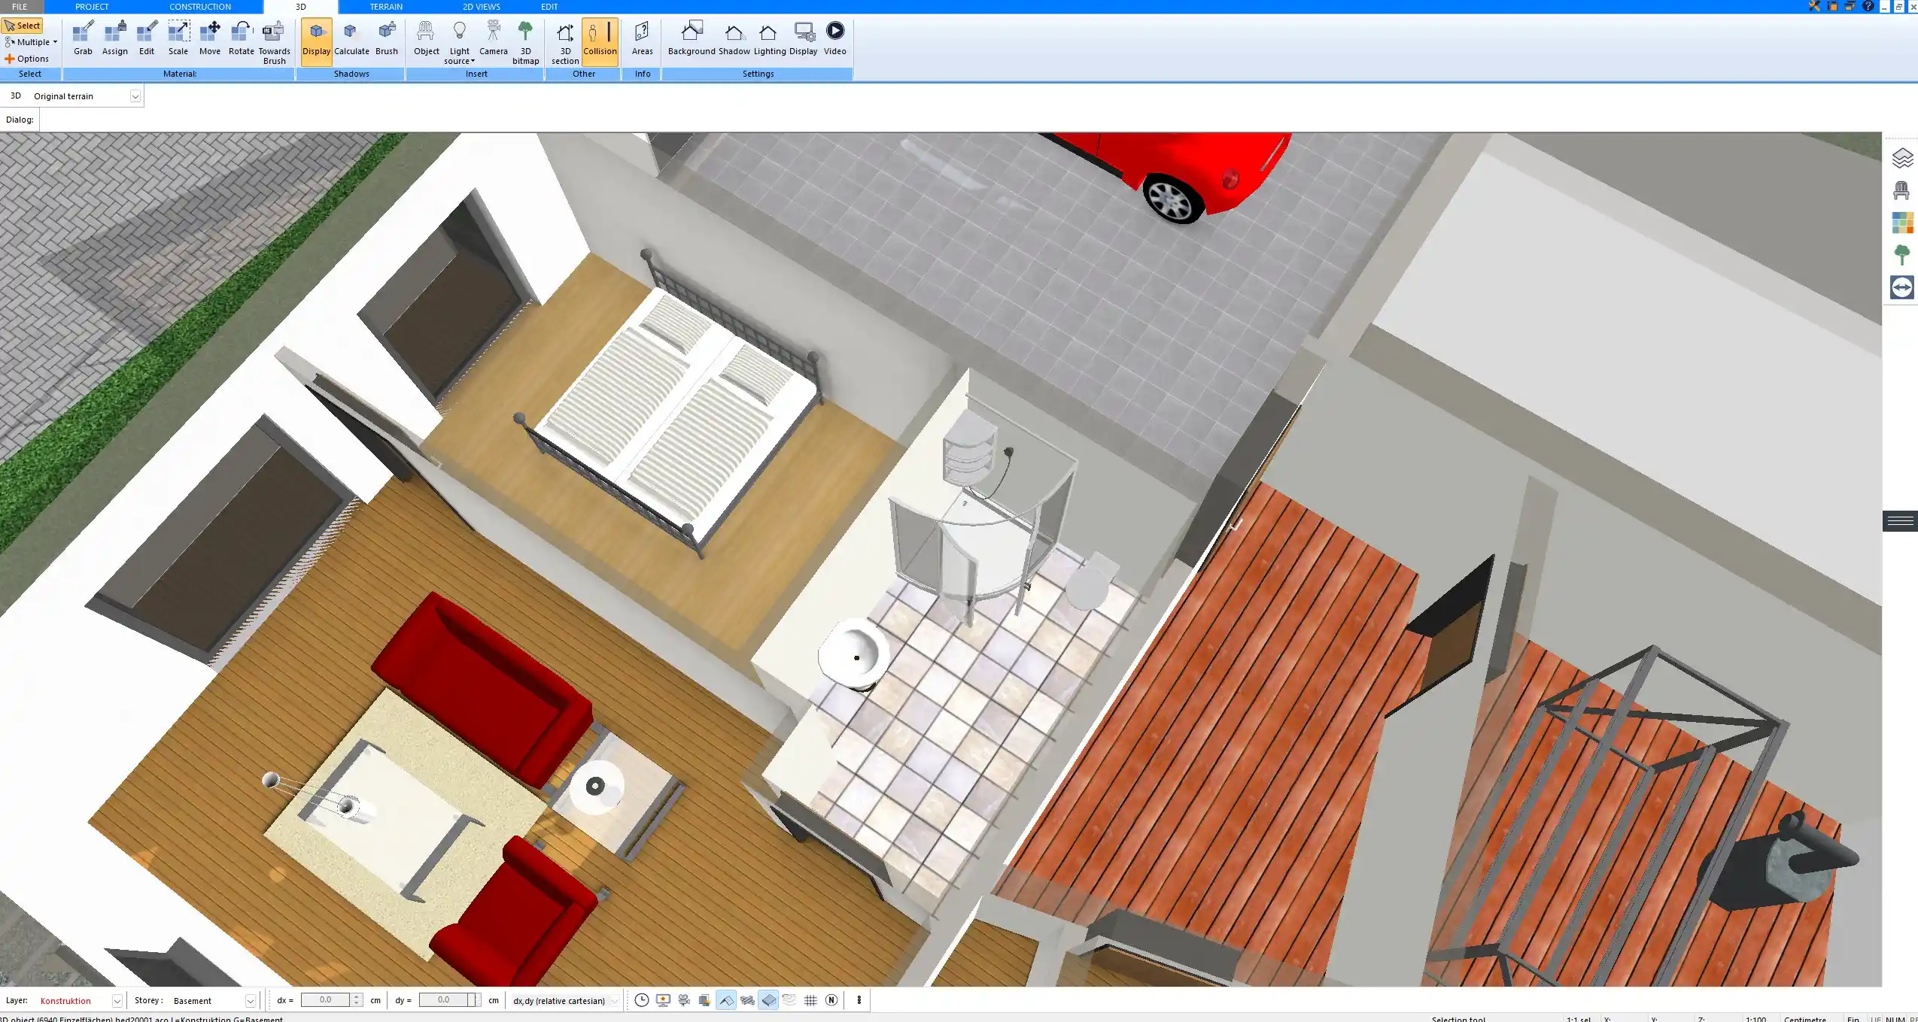Click the camera icon in bottom toolbar
Screen dimensions: 1918x1022
[x=684, y=1000]
